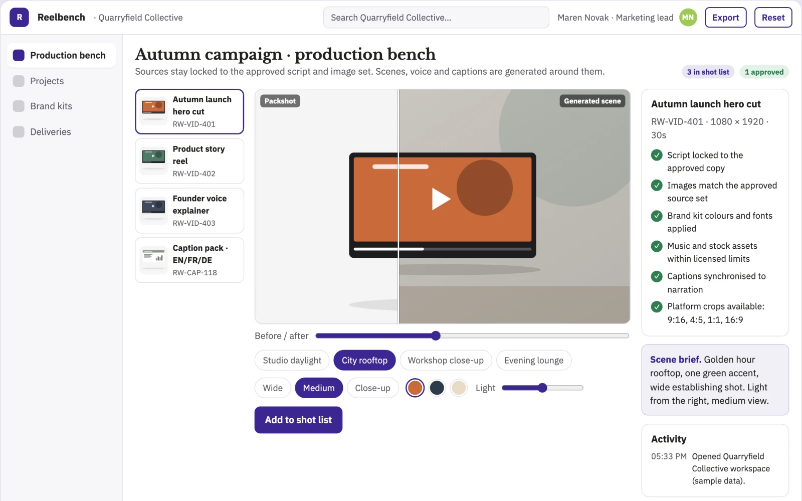Switch to Medium framing

point(319,388)
